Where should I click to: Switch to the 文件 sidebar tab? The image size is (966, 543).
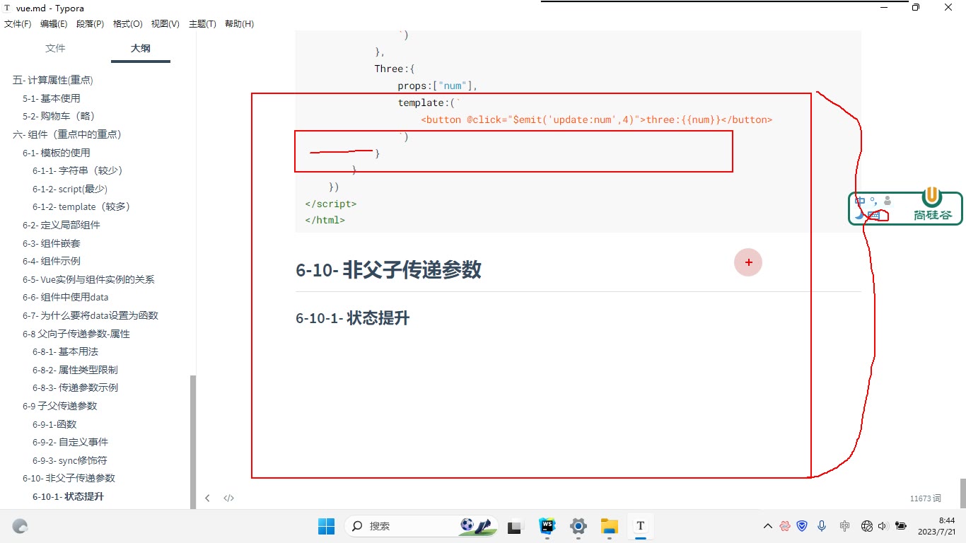(55, 48)
